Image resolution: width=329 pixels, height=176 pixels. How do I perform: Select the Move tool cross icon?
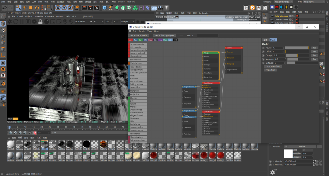tap(25, 8)
